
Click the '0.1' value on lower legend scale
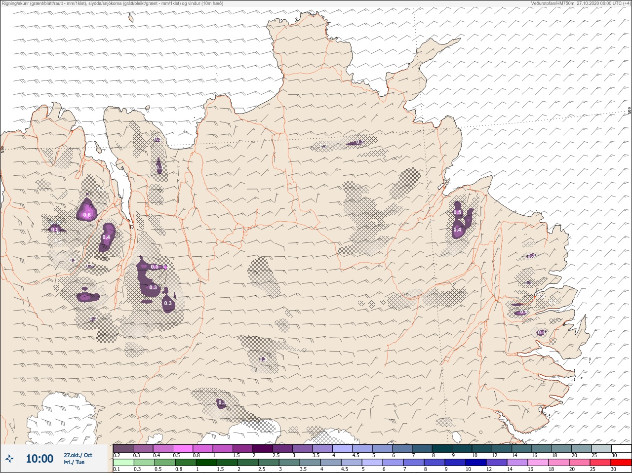pos(117,470)
